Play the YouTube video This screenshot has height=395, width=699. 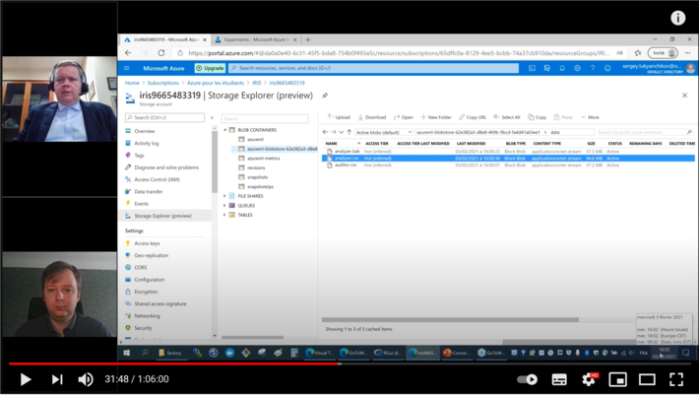pyautogui.click(x=26, y=379)
